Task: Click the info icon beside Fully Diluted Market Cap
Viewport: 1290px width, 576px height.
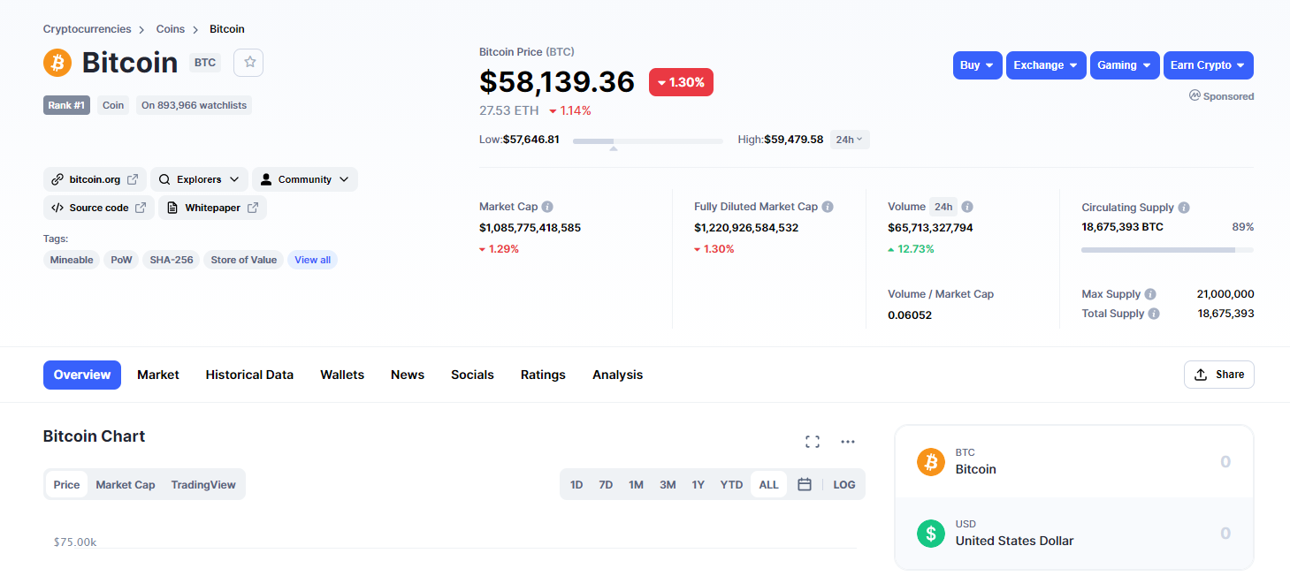Action: pyautogui.click(x=828, y=207)
